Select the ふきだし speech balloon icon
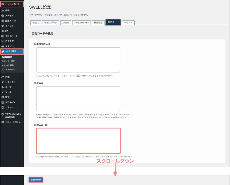 click(3, 46)
